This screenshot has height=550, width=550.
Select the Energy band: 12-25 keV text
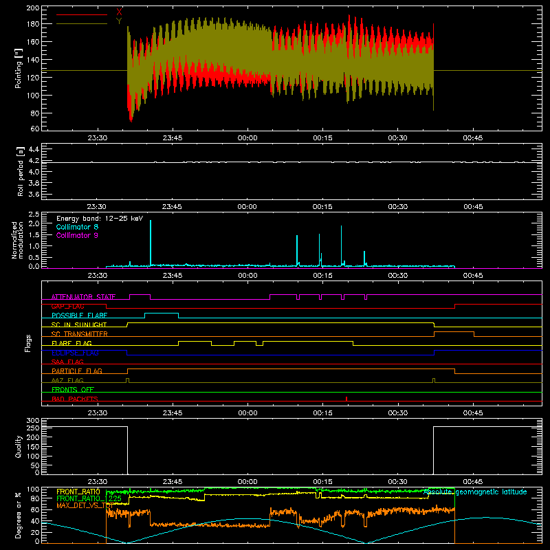click(x=100, y=219)
